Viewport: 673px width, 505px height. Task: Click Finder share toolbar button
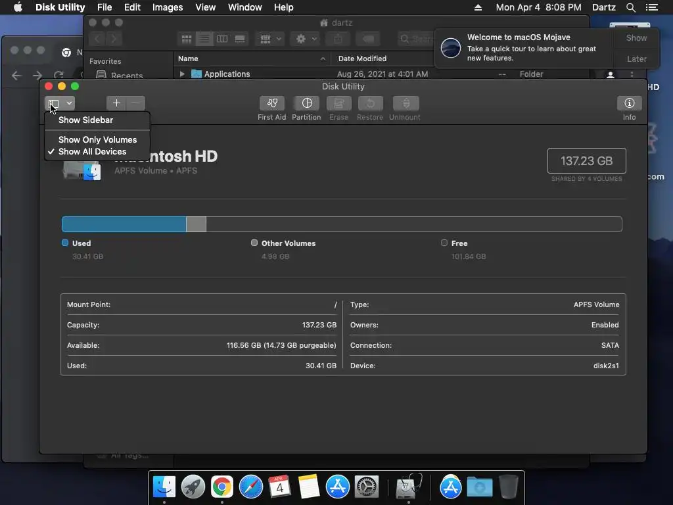pyautogui.click(x=338, y=39)
